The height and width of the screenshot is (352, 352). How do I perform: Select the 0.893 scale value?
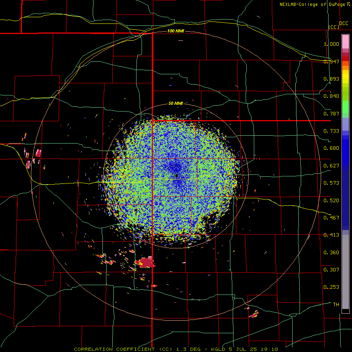pyautogui.click(x=331, y=79)
